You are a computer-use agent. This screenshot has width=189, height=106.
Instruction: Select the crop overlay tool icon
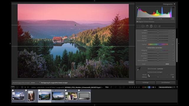click(x=139, y=26)
